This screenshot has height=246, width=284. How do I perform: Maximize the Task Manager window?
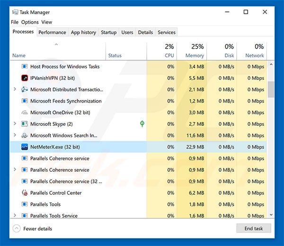pos(246,12)
